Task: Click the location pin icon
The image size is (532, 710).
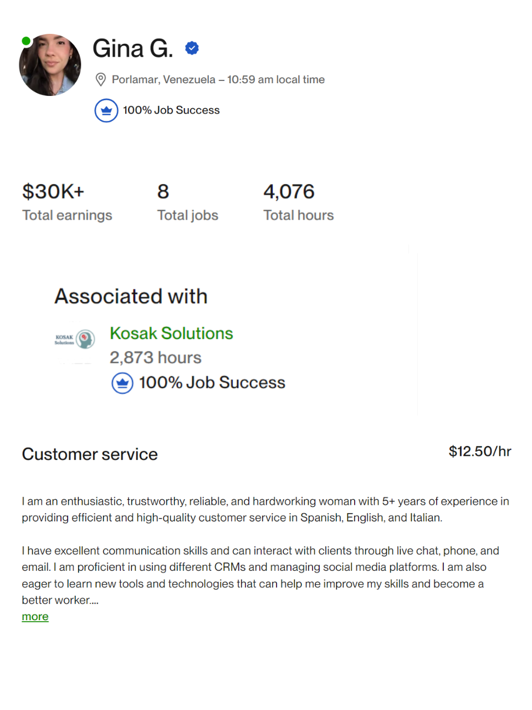Action: pos(101,79)
